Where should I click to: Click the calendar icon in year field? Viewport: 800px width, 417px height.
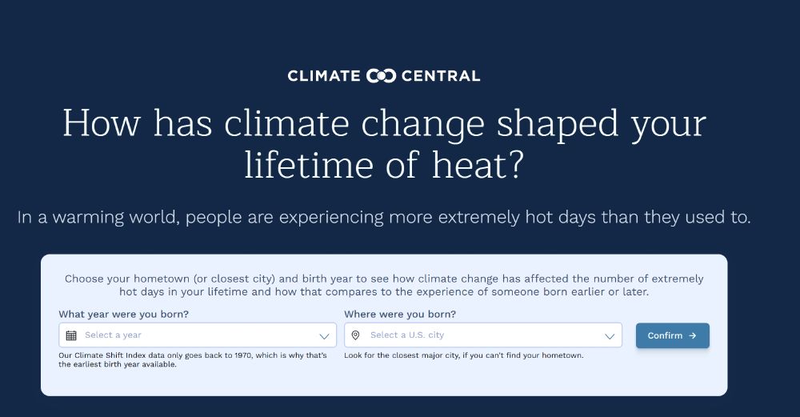pos(71,335)
